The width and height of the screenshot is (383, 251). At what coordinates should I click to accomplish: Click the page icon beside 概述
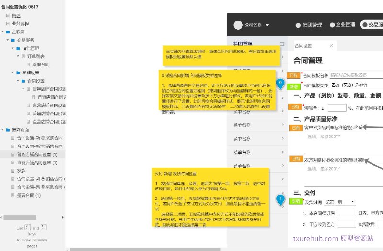tap(8, 16)
